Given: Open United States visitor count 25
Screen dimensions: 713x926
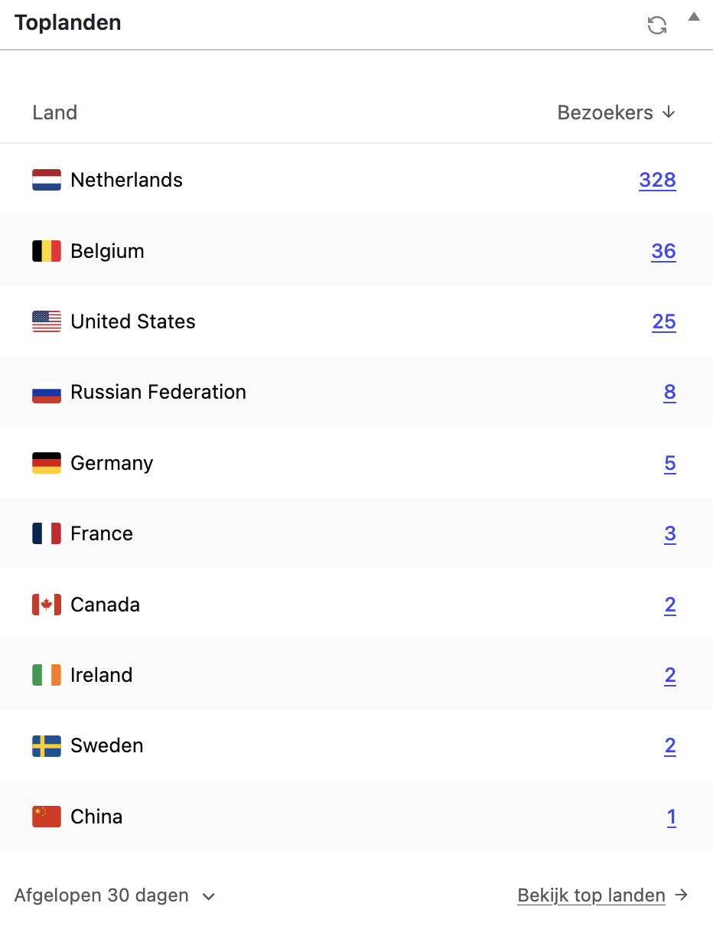Looking at the screenshot, I should click(x=664, y=321).
